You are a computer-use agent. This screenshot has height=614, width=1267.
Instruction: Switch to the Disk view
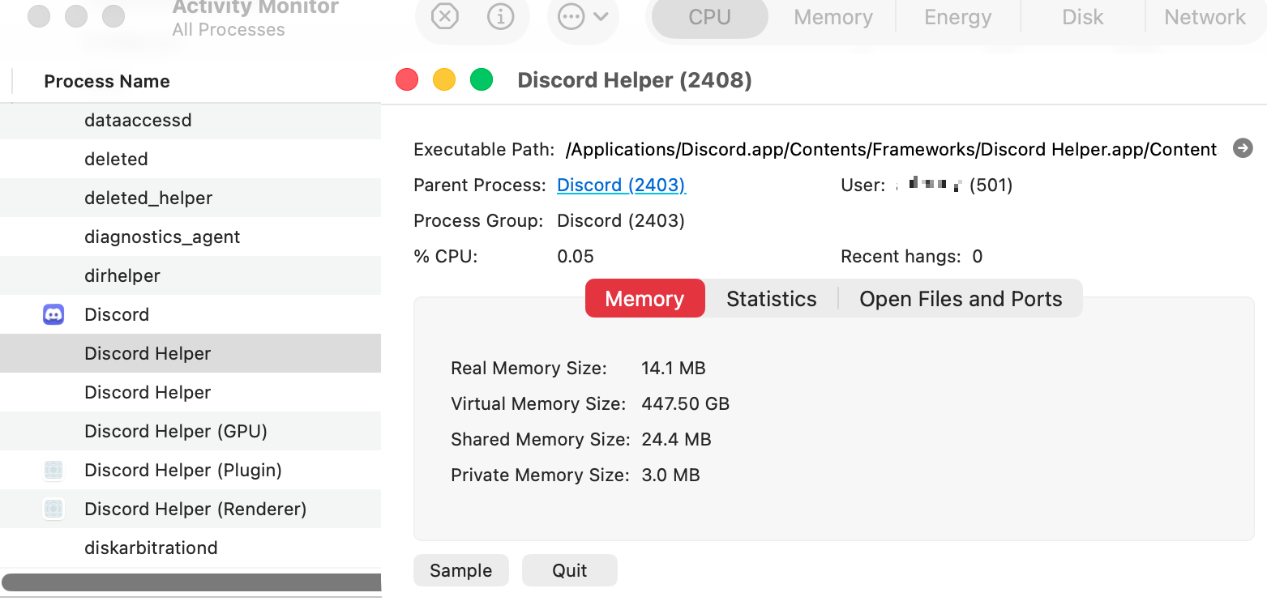click(1082, 16)
